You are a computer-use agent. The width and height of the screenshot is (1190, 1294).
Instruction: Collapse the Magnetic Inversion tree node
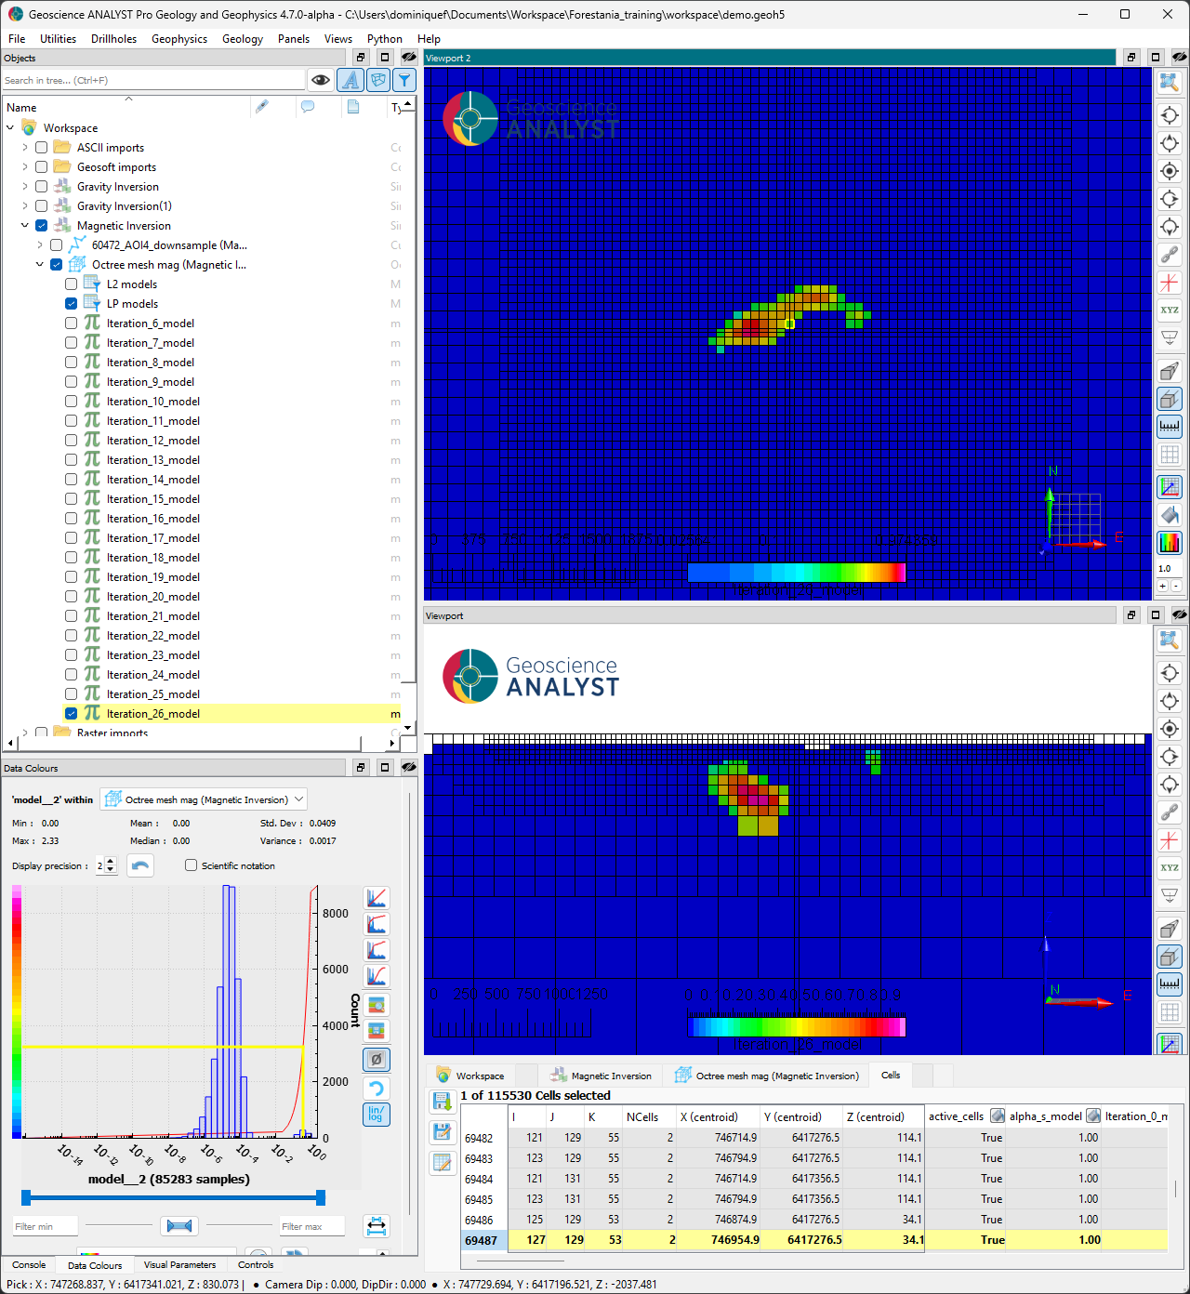(25, 226)
